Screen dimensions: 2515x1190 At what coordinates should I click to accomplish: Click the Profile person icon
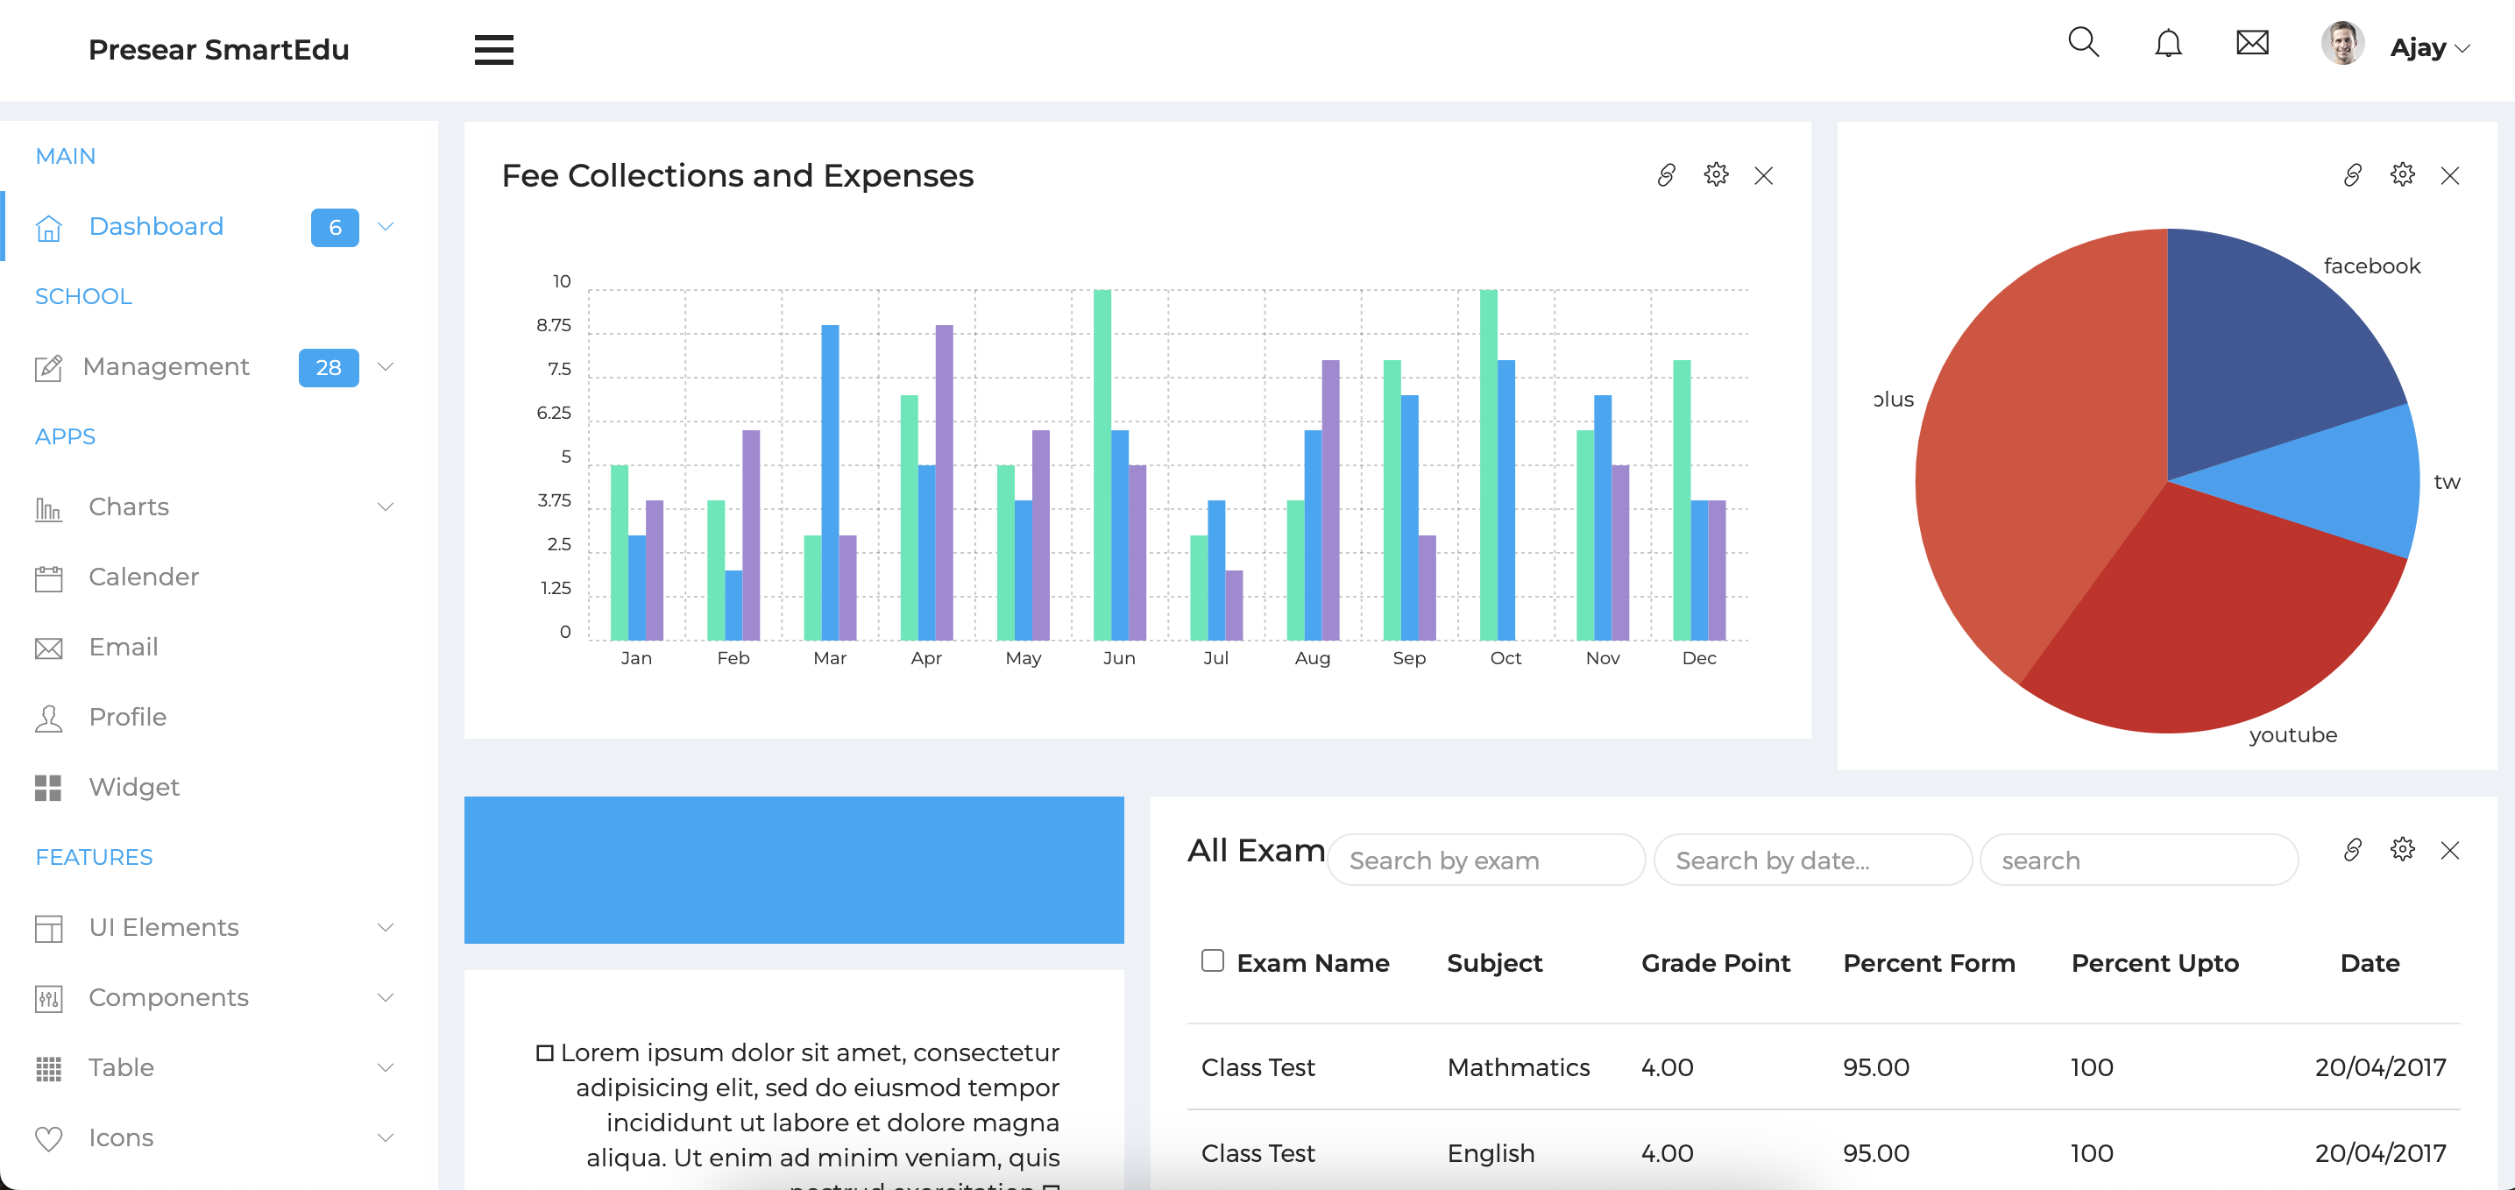(x=49, y=719)
